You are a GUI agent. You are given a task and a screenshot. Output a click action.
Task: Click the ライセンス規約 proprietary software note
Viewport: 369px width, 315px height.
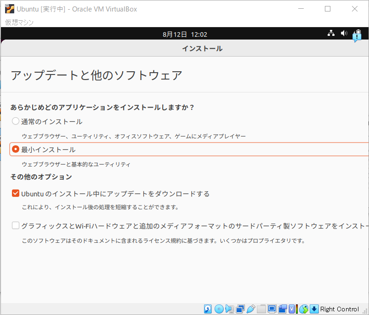pos(164,241)
